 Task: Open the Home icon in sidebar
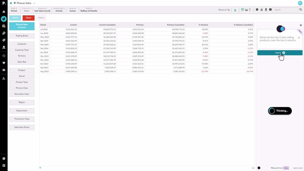(x=4, y=12)
